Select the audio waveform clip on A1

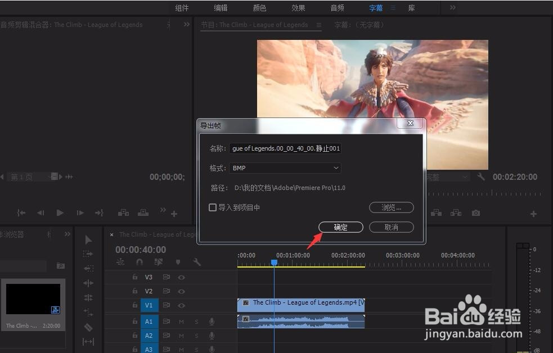click(x=301, y=322)
